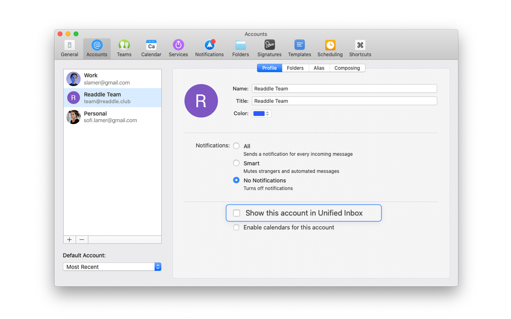Enable Show this account in Unified Inbox
The image size is (511, 319).
237,213
